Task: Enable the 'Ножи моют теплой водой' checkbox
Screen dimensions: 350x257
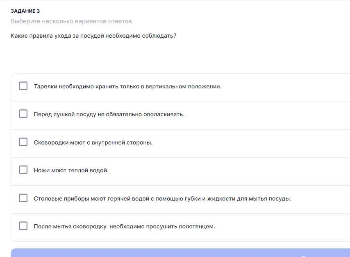Action: 23,169
